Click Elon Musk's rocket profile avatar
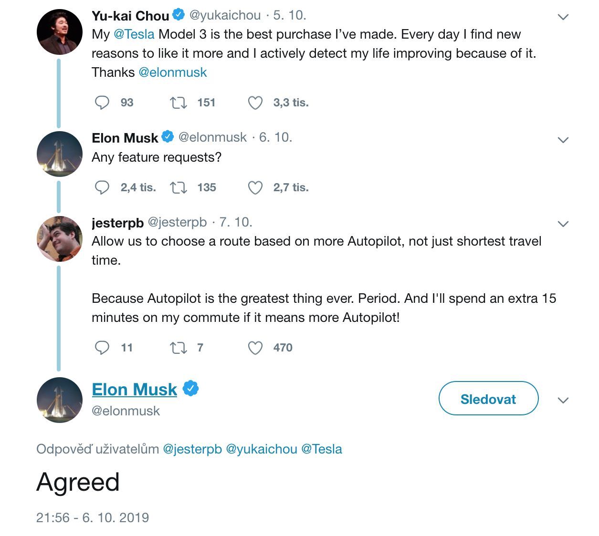 [x=59, y=400]
